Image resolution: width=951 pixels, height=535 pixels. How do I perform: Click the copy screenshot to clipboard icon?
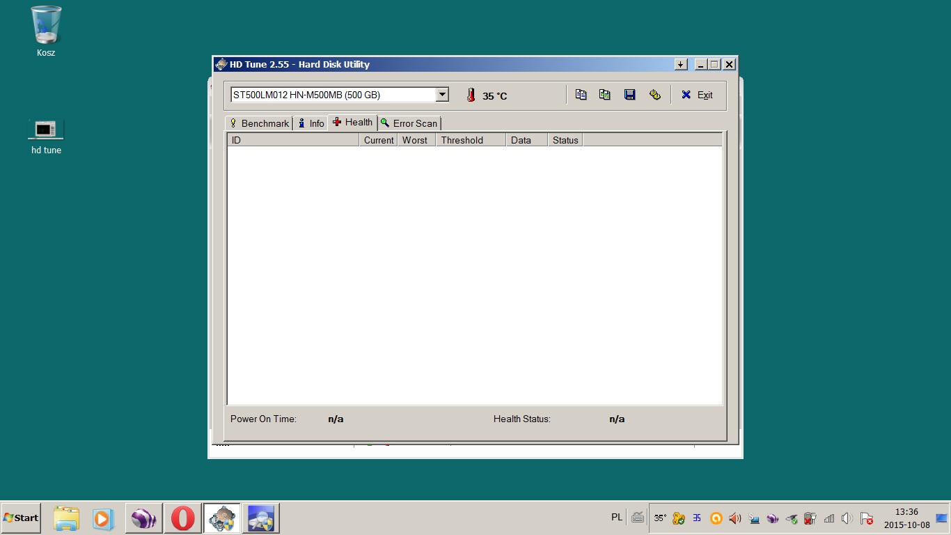point(605,95)
